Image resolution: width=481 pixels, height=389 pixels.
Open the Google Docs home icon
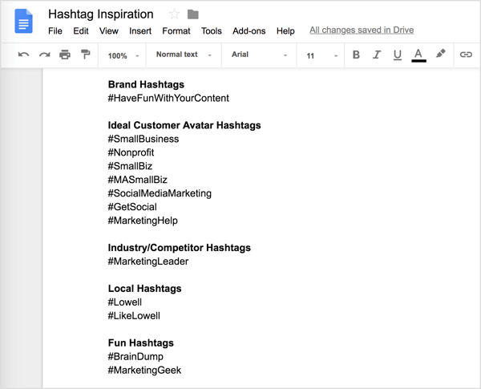click(23, 22)
